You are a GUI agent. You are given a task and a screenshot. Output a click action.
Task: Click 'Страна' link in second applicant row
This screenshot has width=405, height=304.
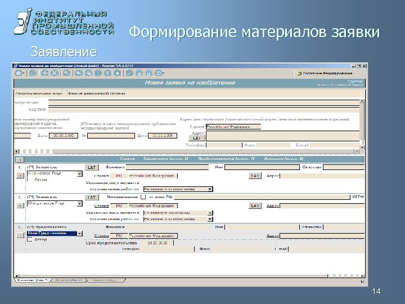(x=101, y=206)
